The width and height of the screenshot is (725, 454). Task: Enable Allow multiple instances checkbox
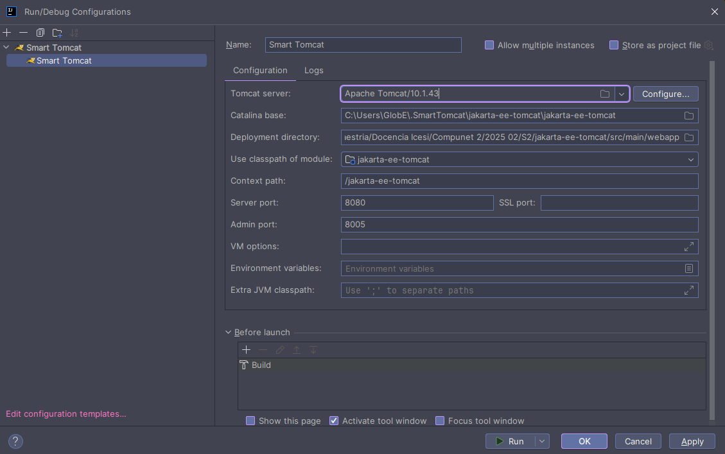489,45
